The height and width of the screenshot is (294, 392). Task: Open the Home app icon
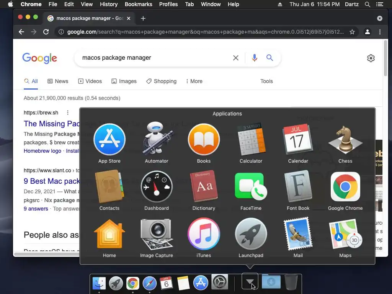click(109, 234)
